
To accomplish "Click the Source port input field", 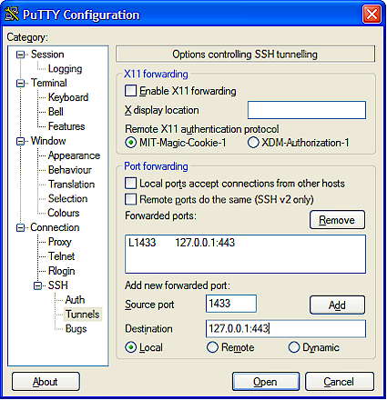I will [231, 304].
